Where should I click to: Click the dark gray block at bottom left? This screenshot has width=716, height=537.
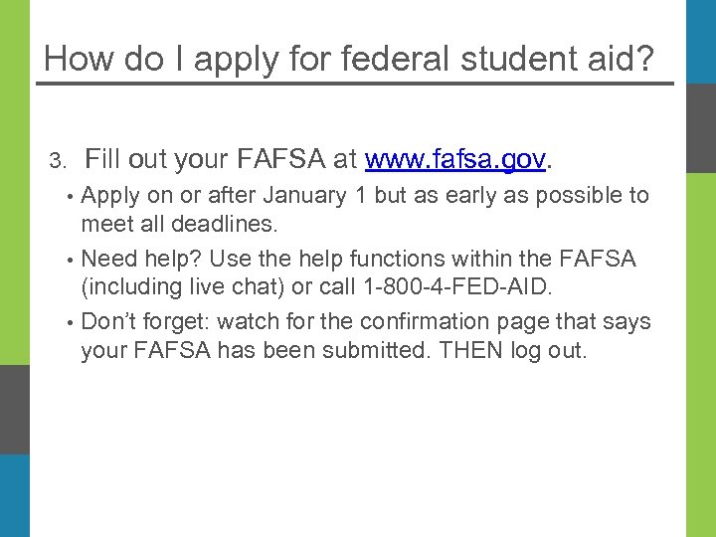[x=14, y=409]
